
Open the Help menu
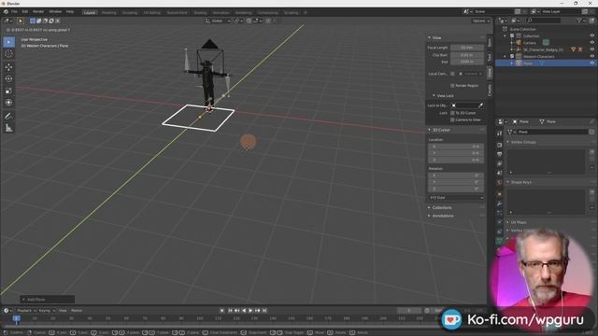click(70, 12)
